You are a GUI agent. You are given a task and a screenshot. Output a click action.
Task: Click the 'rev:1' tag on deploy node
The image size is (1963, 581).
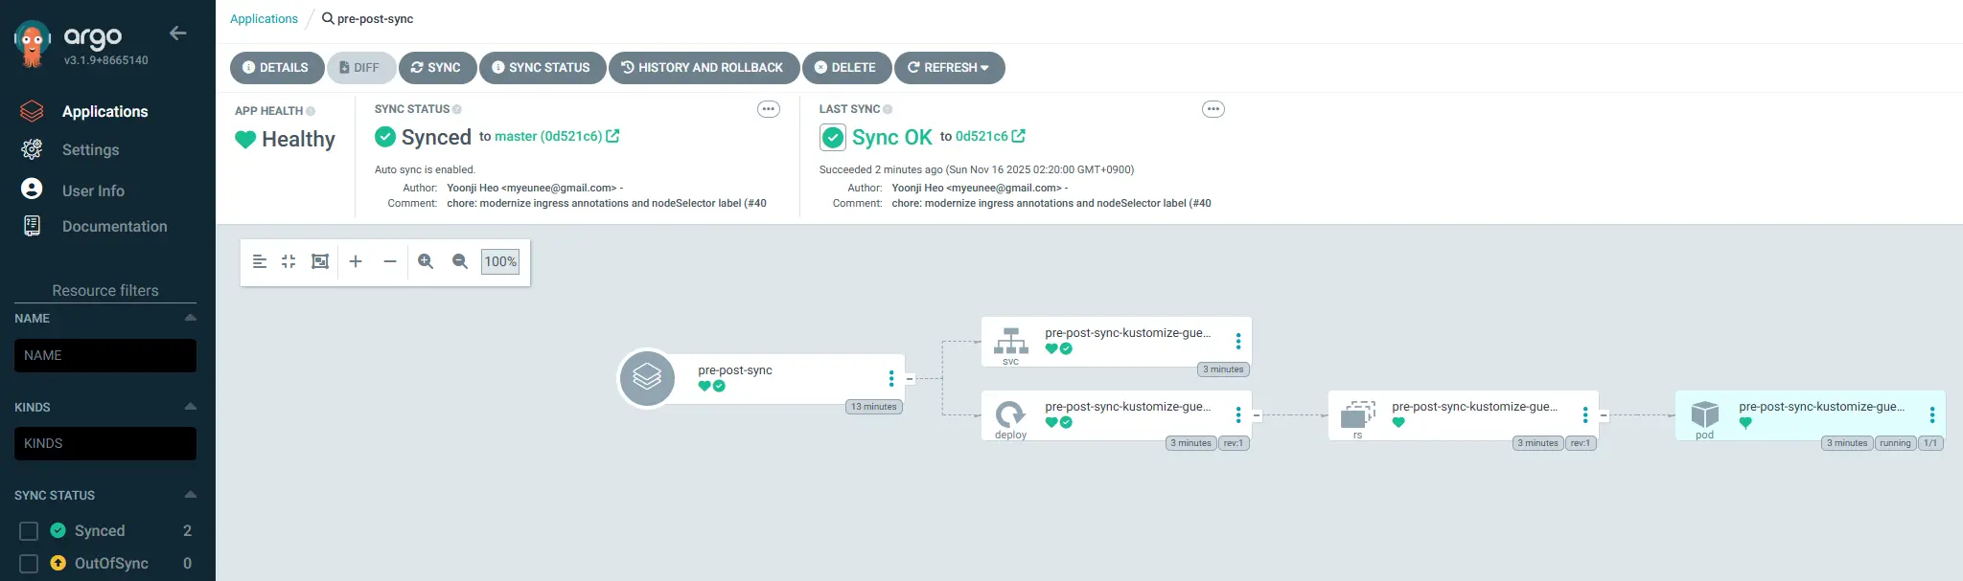click(x=1234, y=443)
